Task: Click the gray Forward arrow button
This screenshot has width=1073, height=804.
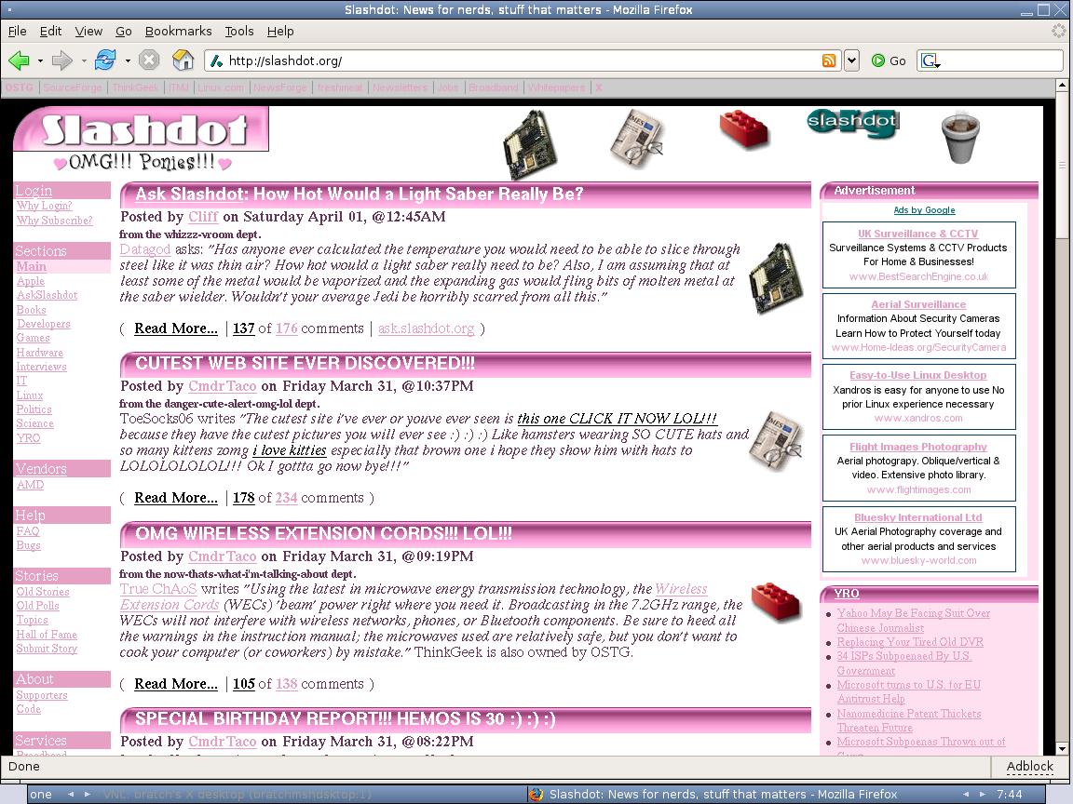Action: click(61, 60)
